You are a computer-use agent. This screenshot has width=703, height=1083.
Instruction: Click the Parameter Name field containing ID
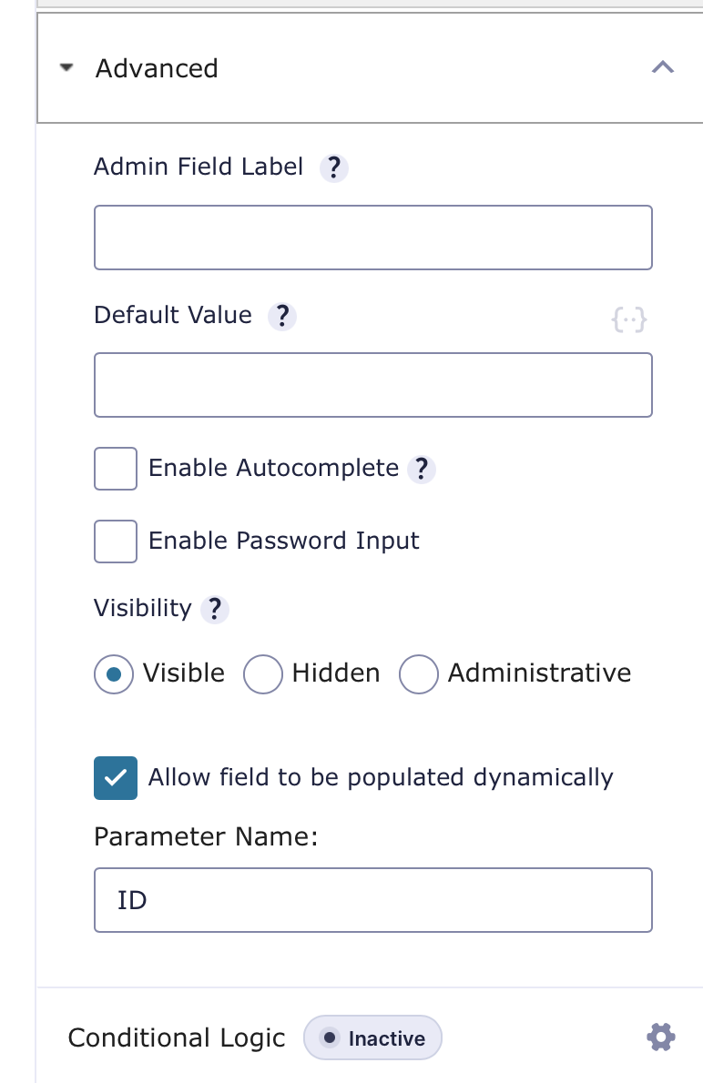click(x=372, y=899)
